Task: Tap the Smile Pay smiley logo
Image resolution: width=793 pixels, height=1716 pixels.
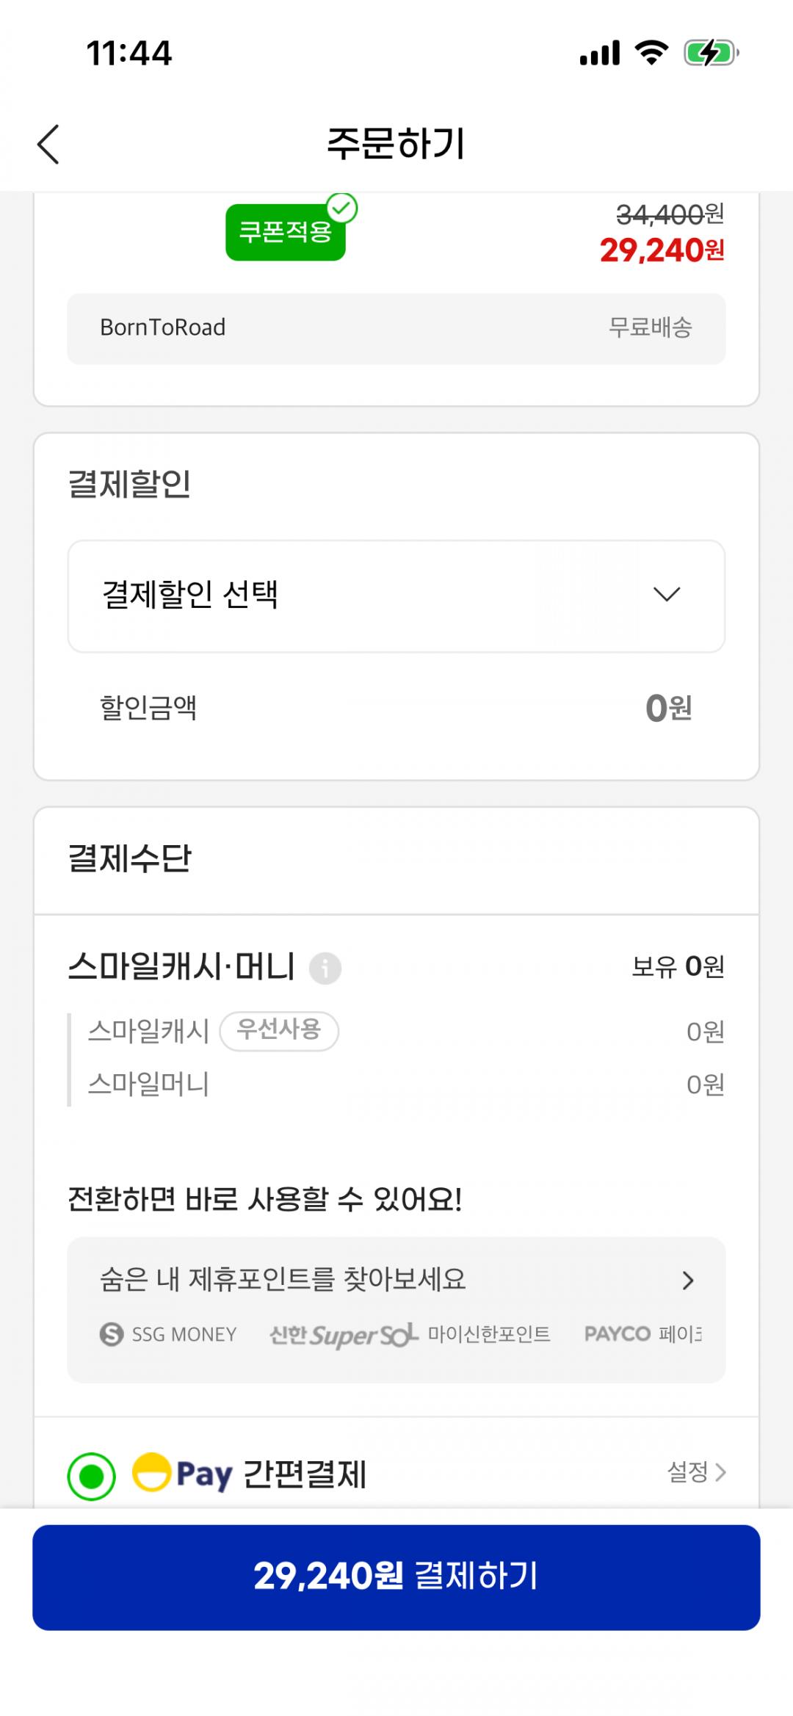Action: (151, 1471)
